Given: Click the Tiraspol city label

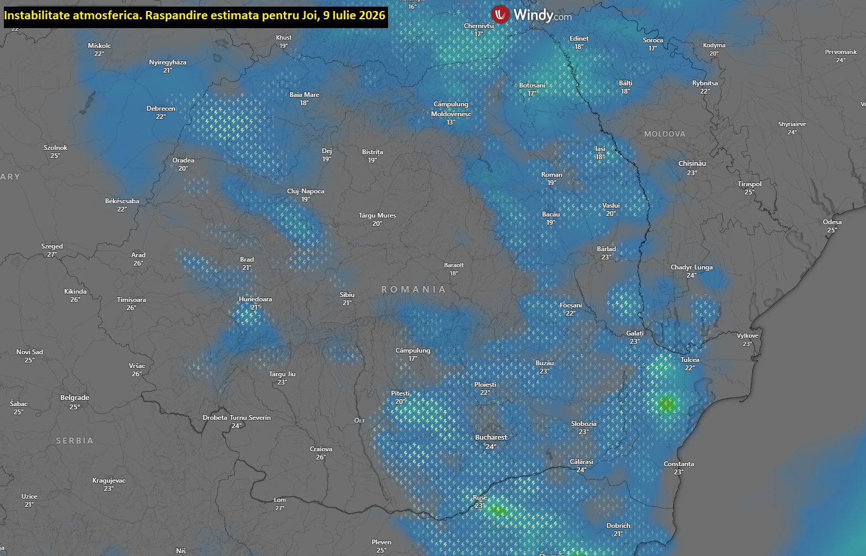Looking at the screenshot, I should coord(750,184).
